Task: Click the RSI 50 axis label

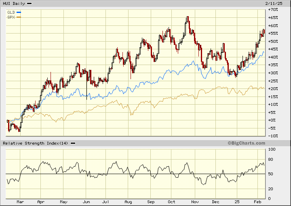Action: (x=270, y=174)
